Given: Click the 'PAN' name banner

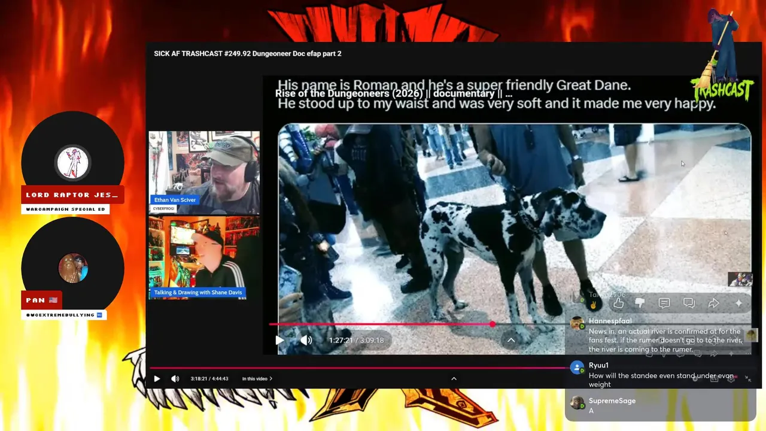Looking at the screenshot, I should click(x=41, y=301).
